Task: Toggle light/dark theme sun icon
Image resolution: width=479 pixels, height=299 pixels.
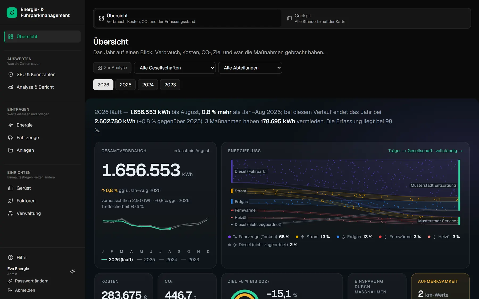Action: [x=73, y=271]
